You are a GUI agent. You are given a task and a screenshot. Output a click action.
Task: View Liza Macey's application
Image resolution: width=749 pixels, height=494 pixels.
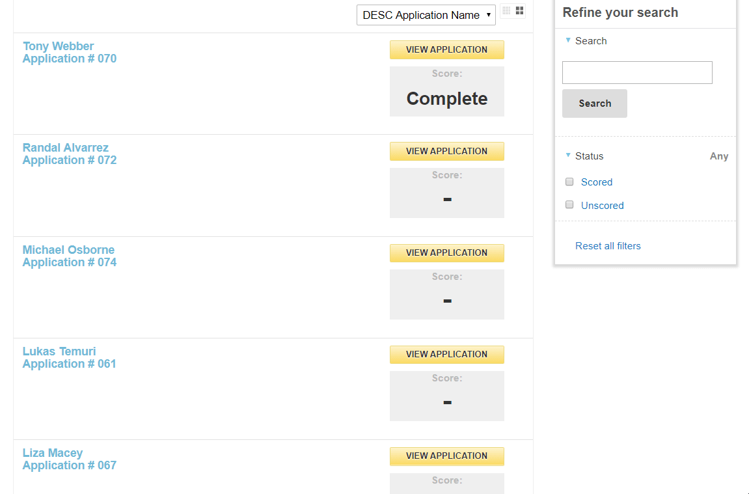point(446,456)
